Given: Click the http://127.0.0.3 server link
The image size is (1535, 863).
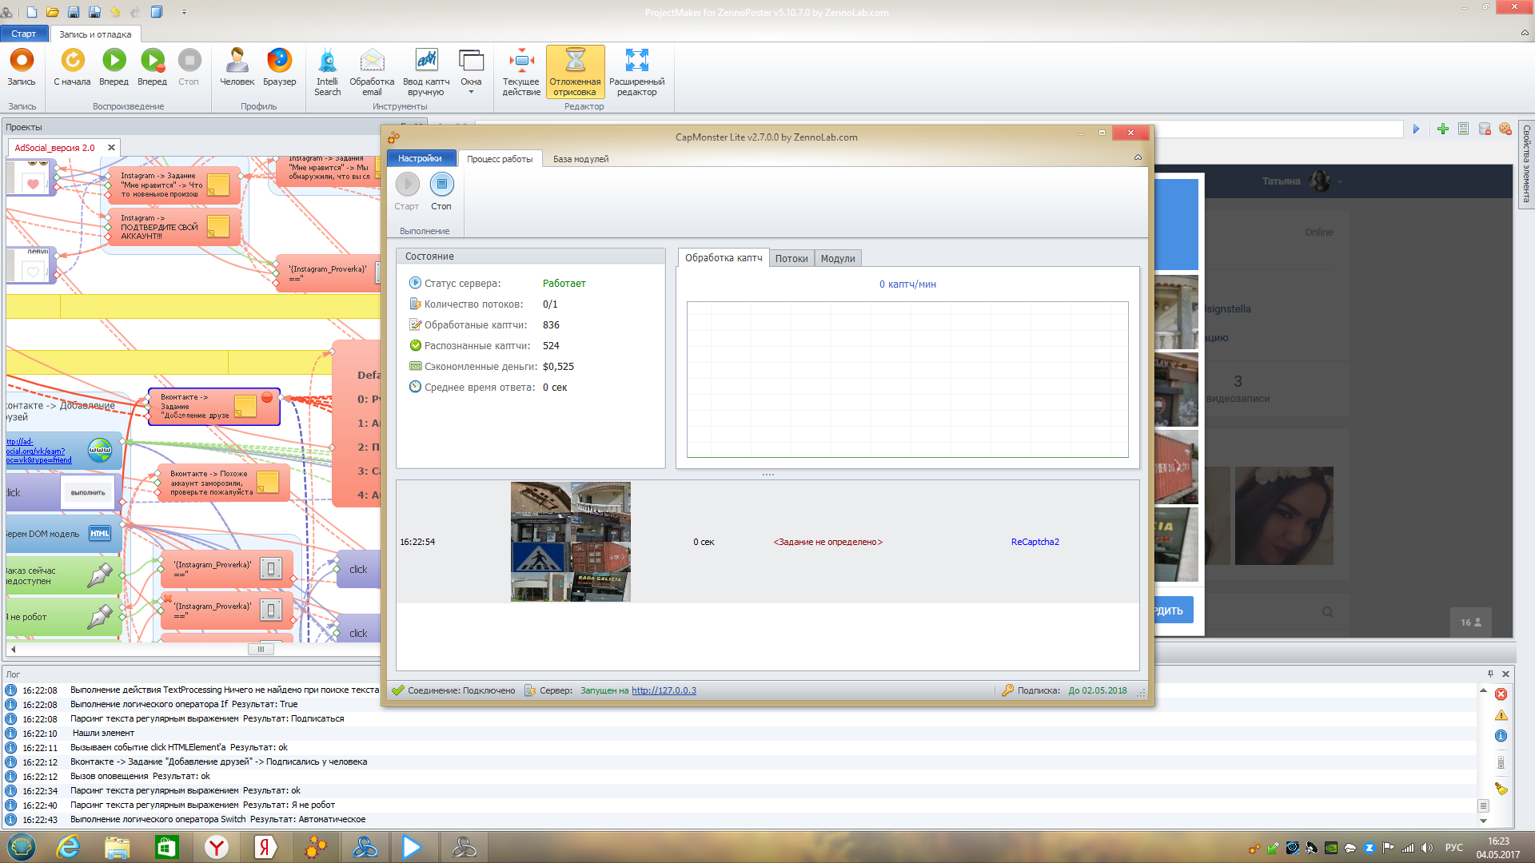Looking at the screenshot, I should point(664,690).
